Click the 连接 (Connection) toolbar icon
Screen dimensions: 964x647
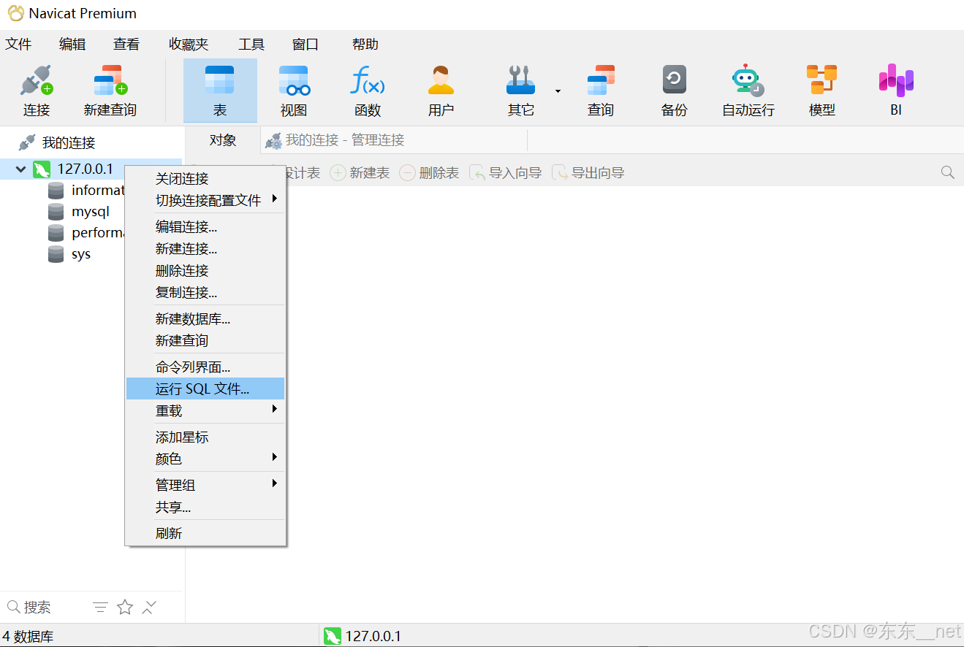pos(37,91)
